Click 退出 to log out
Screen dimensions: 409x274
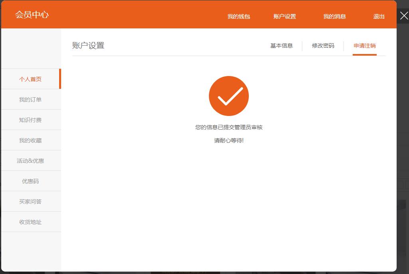click(379, 16)
